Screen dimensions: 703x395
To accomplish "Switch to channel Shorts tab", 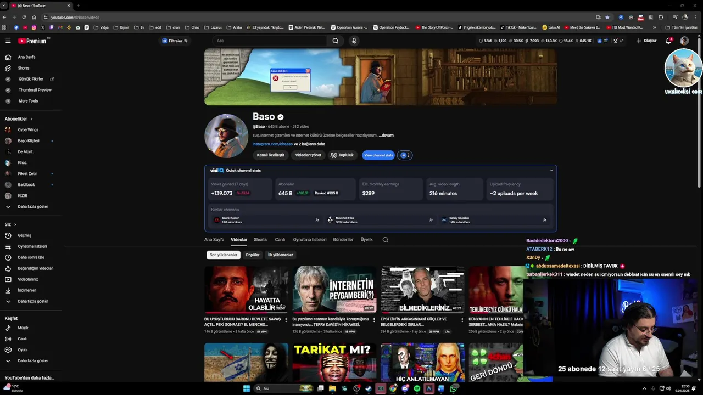I will coord(260,240).
